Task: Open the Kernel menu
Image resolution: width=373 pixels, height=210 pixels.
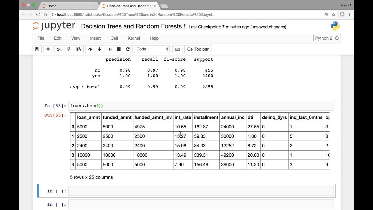Action: pos(134,38)
